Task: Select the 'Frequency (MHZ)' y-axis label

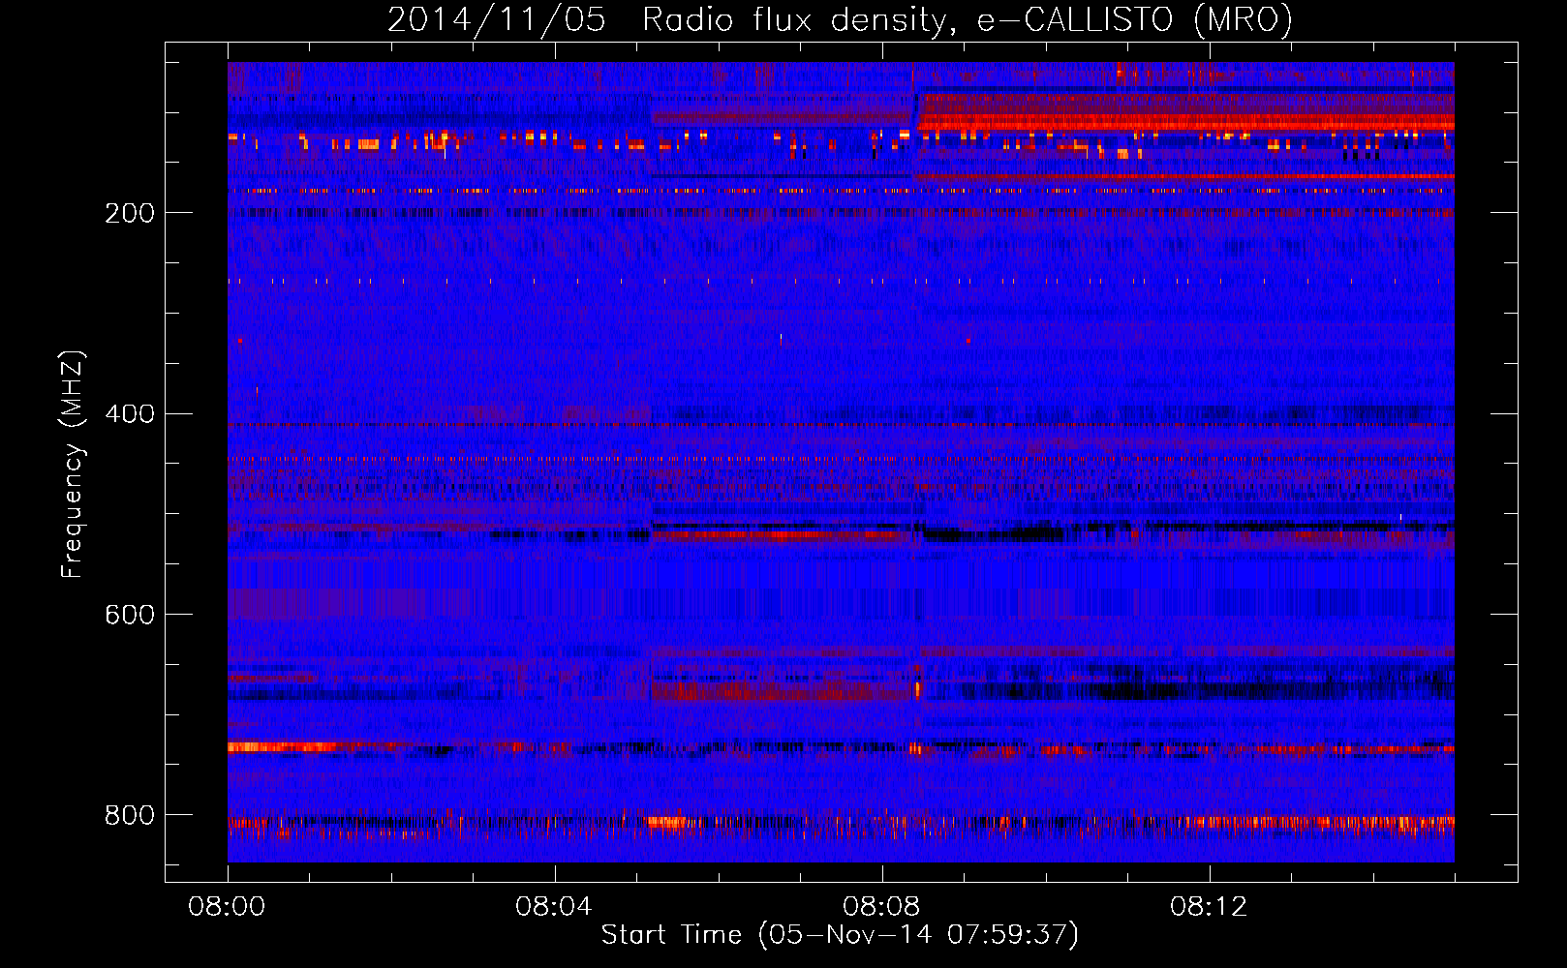Action: point(73,465)
